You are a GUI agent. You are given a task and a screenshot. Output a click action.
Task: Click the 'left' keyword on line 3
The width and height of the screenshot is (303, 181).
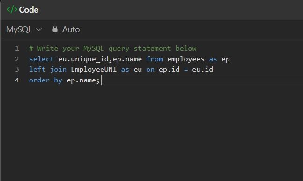pos(37,69)
